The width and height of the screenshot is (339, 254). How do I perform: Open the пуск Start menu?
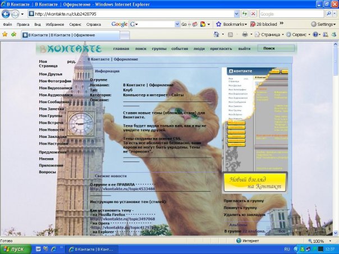[x=16, y=250]
